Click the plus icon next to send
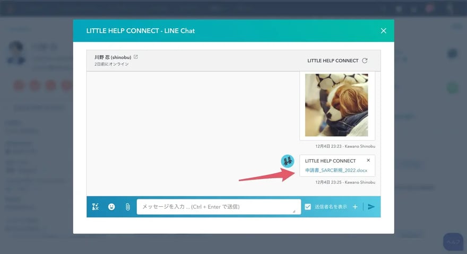The width and height of the screenshot is (467, 254). [355, 207]
